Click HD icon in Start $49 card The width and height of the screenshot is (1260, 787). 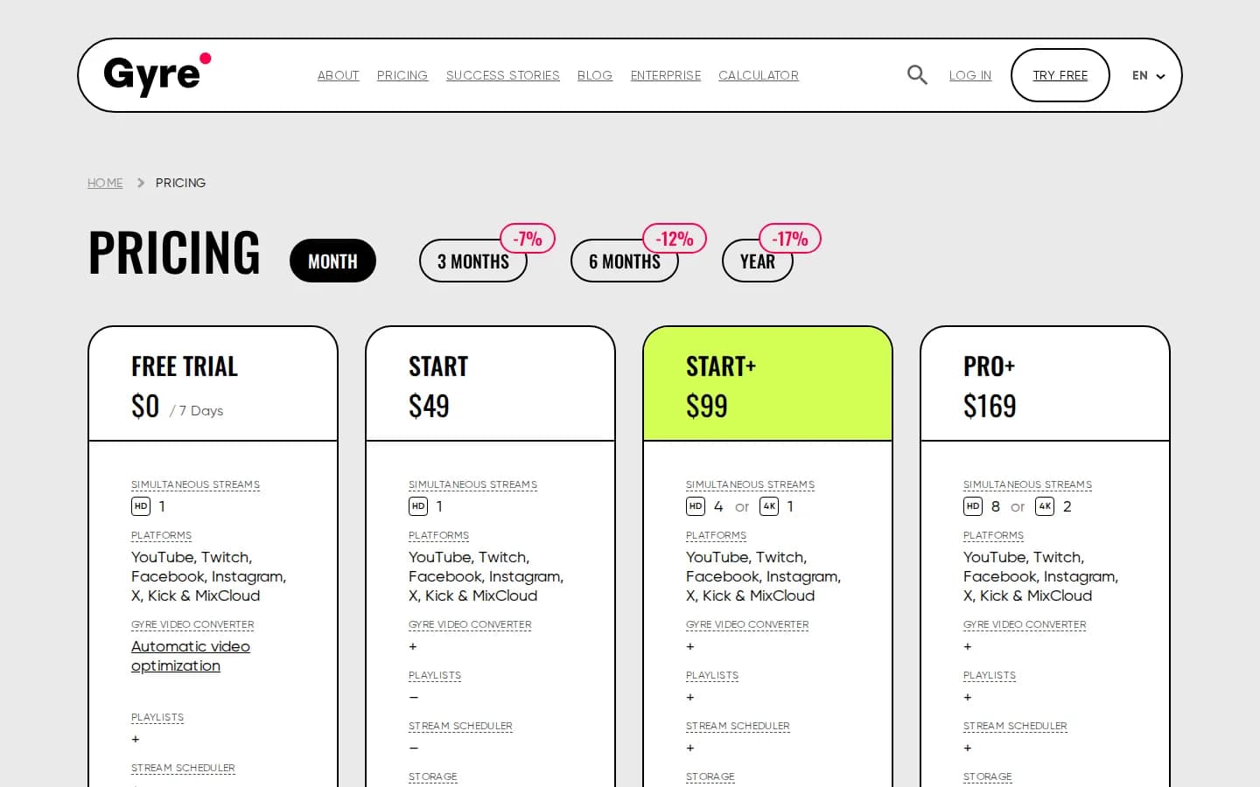tap(418, 506)
